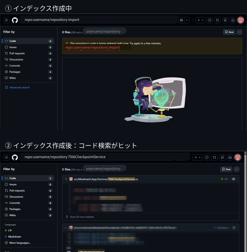247x252 pixels.
Task: Click username/repository label beside '0 files'
Action: click(105, 31)
